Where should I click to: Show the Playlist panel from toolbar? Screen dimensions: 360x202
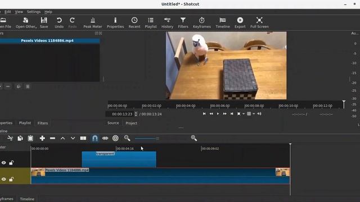(x=151, y=22)
